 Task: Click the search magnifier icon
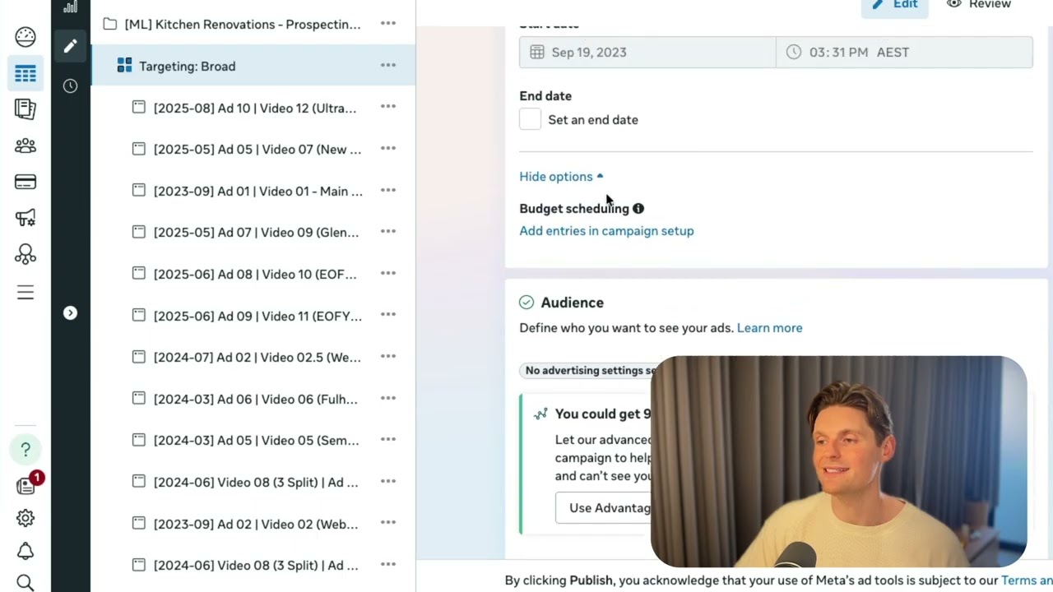pos(26,582)
